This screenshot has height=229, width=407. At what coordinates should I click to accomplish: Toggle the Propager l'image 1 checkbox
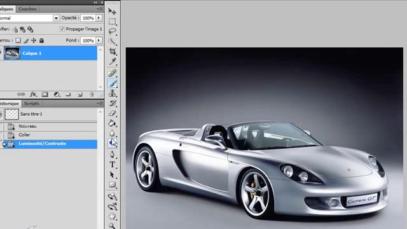[62, 29]
